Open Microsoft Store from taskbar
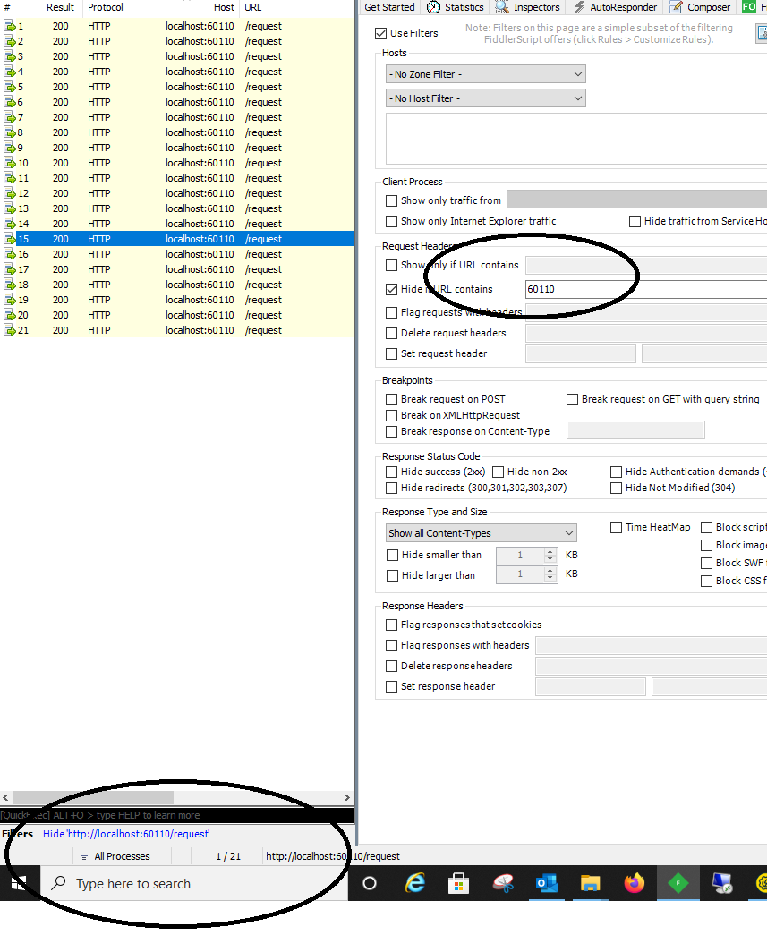 pyautogui.click(x=458, y=883)
